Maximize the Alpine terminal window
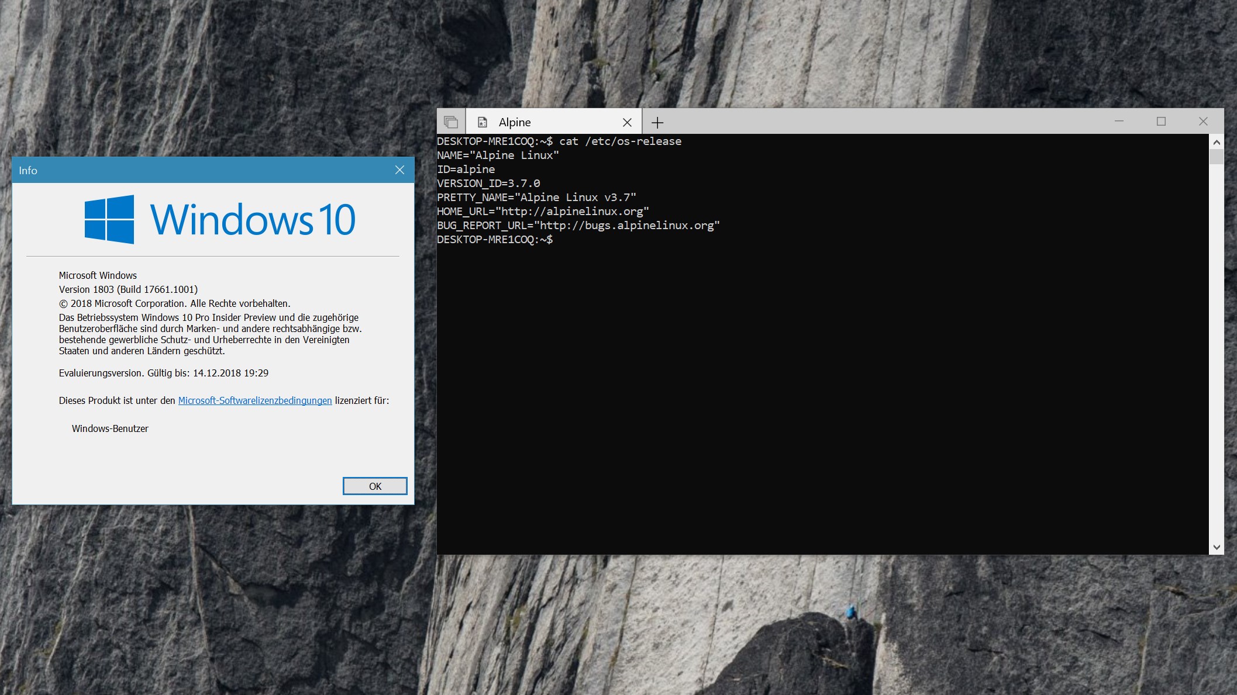This screenshot has width=1237, height=695. [x=1161, y=121]
